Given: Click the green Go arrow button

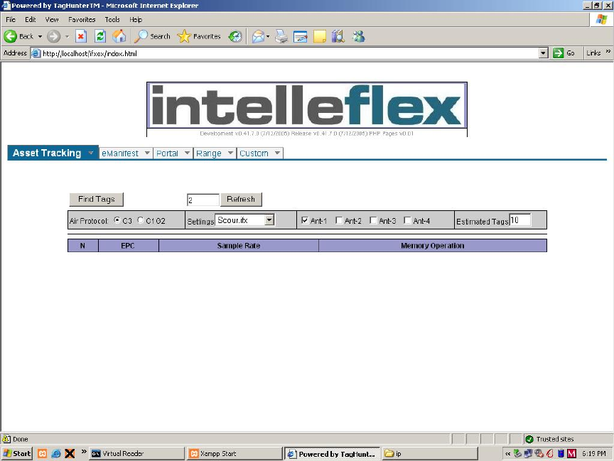Looking at the screenshot, I should pyautogui.click(x=558, y=53).
